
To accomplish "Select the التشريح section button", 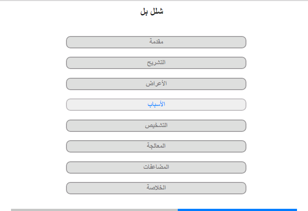I will click(x=156, y=63).
